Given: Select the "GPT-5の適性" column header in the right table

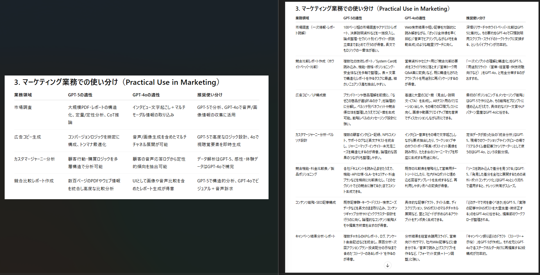Looking at the screenshot, I should 353,18.
